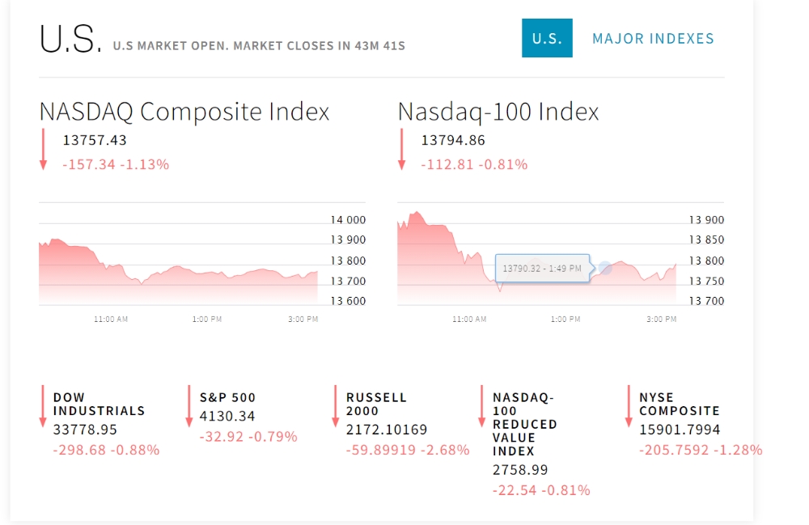Switch to the Major Indexes tab
Viewport: 809px width, 525px height.
653,38
